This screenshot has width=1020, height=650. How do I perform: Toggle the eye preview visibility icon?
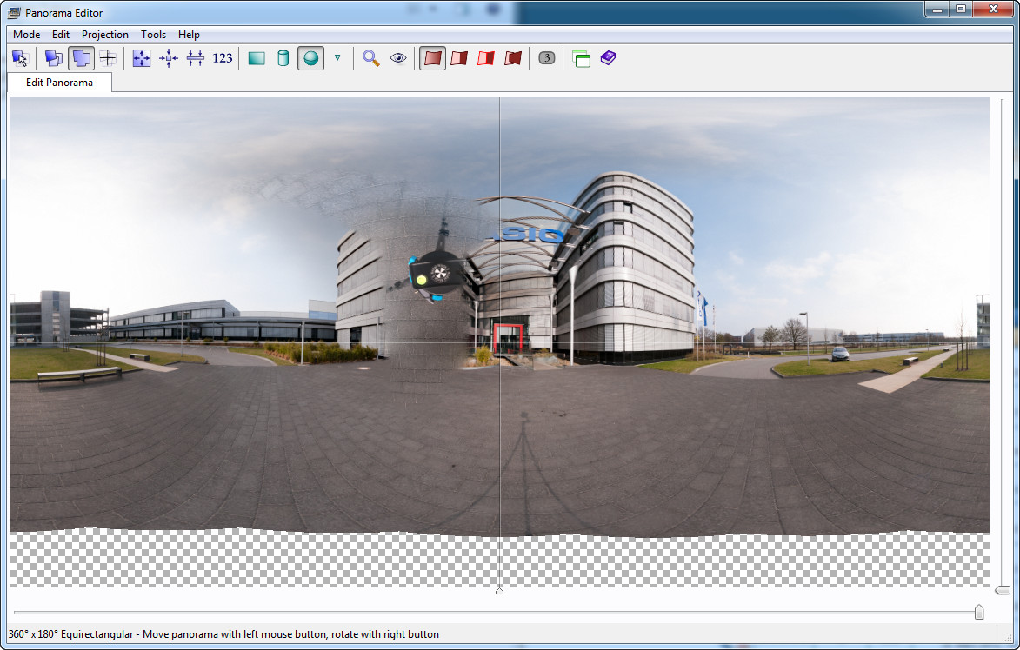click(398, 58)
